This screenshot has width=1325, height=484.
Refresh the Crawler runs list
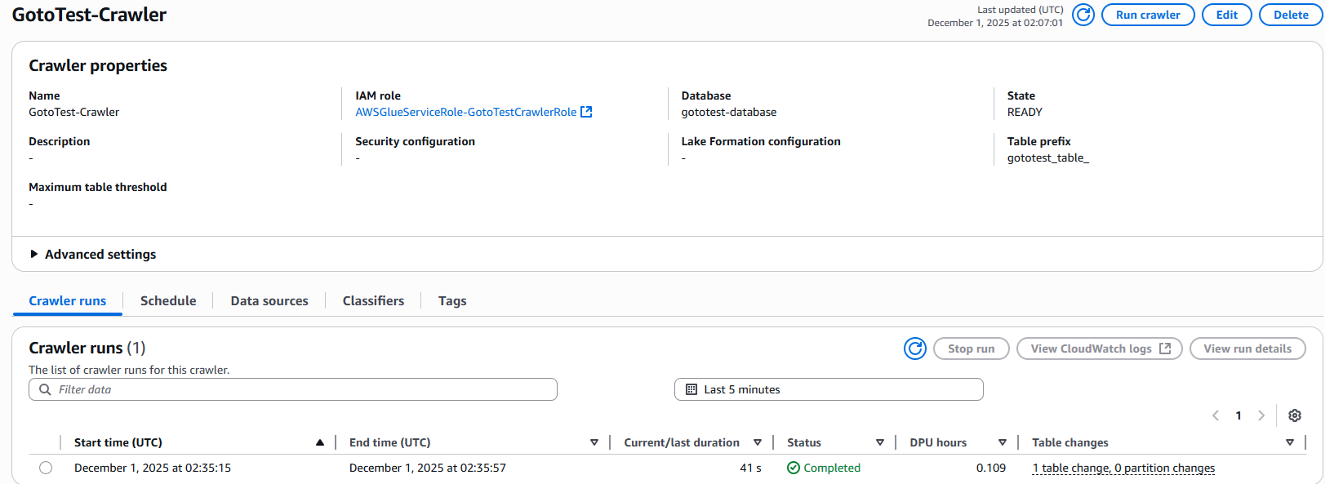[914, 349]
